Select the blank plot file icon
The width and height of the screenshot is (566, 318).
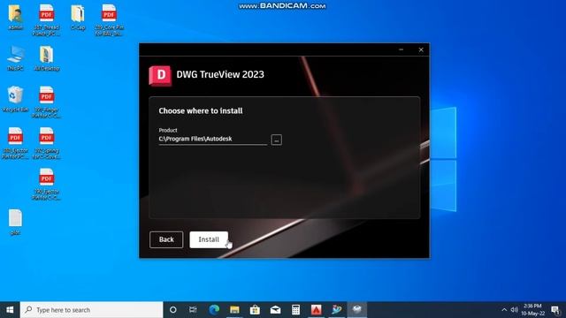tap(16, 222)
